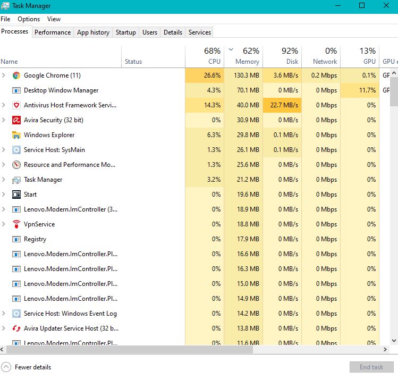
Task: Click icon of Lenovo.Modern.ImController.Pl... using 14.9 MB
Action: pyautogui.click(x=16, y=299)
